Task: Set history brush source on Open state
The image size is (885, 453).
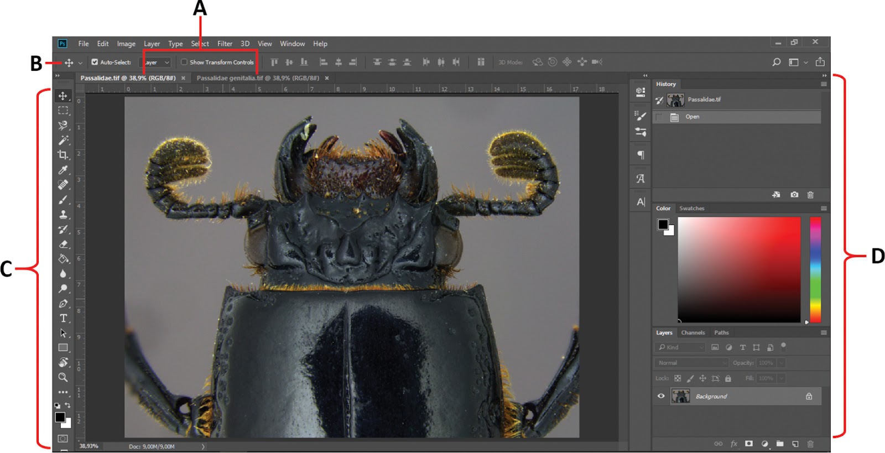Action: pos(659,117)
